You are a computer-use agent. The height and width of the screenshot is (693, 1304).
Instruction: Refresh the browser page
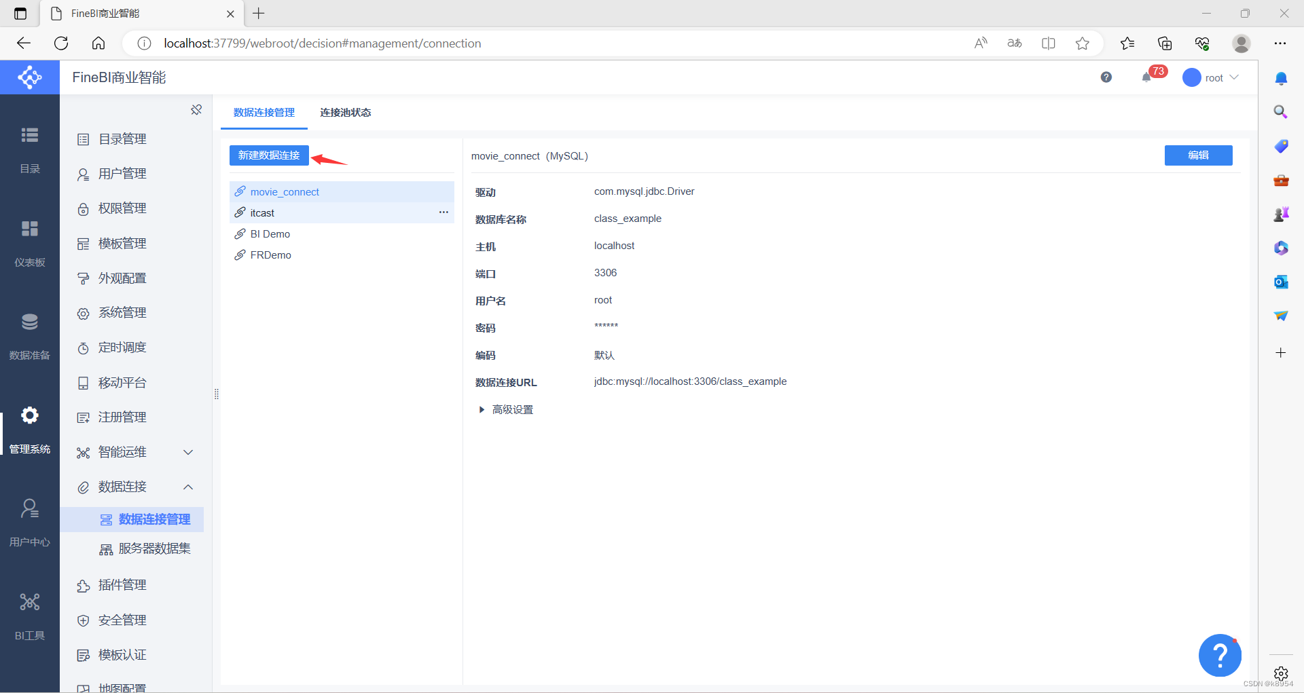[x=61, y=43]
